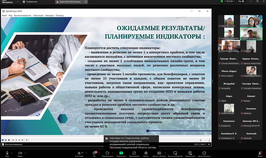Click the green Поделиться share screen icon
266x158 pixels.
121,153
